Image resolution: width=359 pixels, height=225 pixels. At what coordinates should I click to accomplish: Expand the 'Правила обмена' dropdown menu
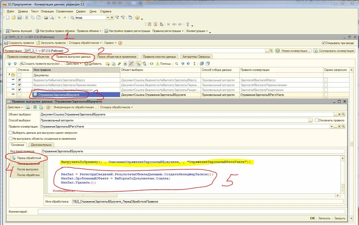click(x=89, y=31)
